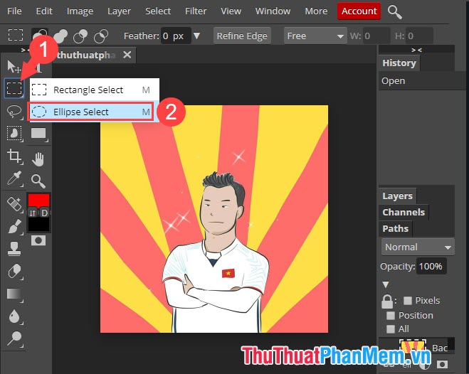The width and height of the screenshot is (469, 374).
Task: Open the Free selection style dropdown
Action: 315,36
